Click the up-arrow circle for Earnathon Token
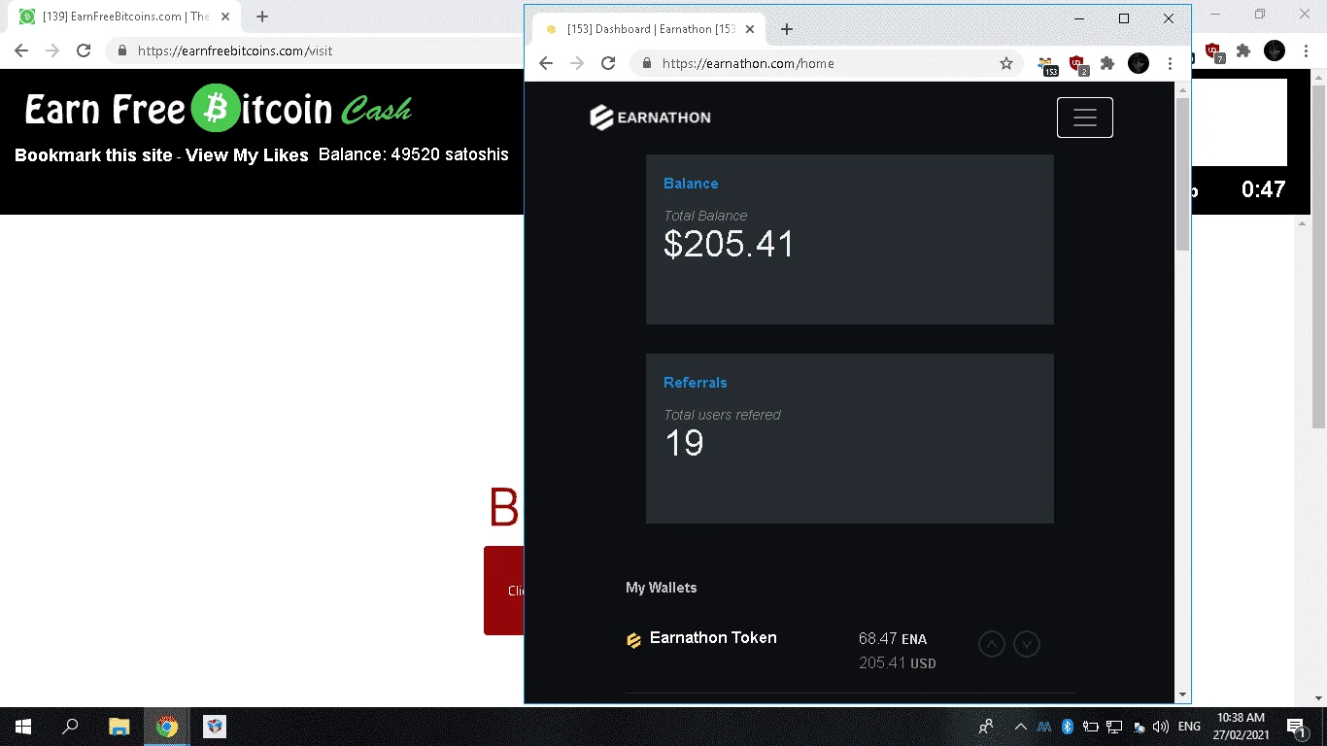This screenshot has height=746, width=1327. tap(991, 643)
